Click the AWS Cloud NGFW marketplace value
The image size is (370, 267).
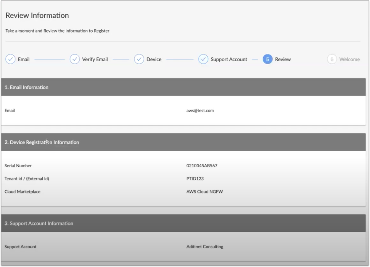(x=205, y=192)
